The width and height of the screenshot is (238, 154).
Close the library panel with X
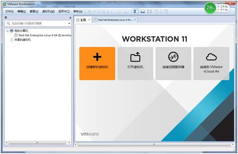pyautogui.click(x=70, y=18)
